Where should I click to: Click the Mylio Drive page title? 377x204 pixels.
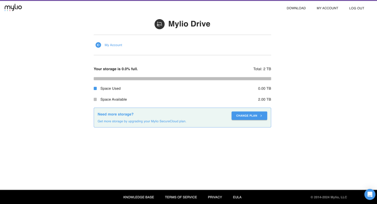click(189, 24)
